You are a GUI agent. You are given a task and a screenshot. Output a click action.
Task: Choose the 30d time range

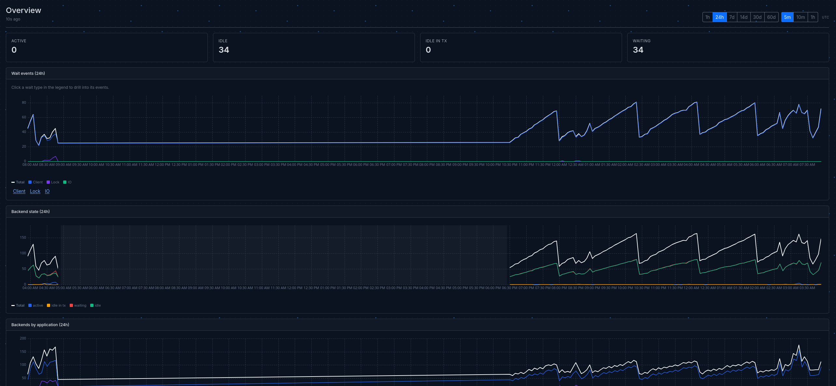pos(757,17)
